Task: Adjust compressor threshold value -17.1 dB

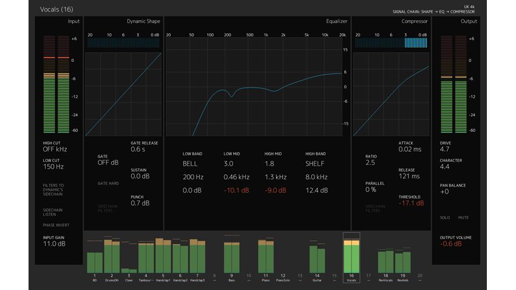Action: (x=412, y=203)
